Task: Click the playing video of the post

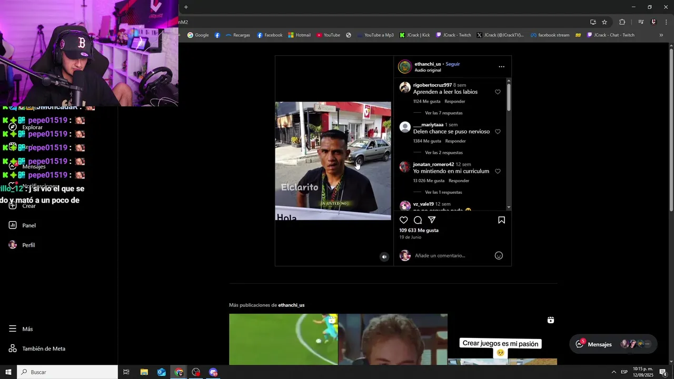Action: click(333, 161)
